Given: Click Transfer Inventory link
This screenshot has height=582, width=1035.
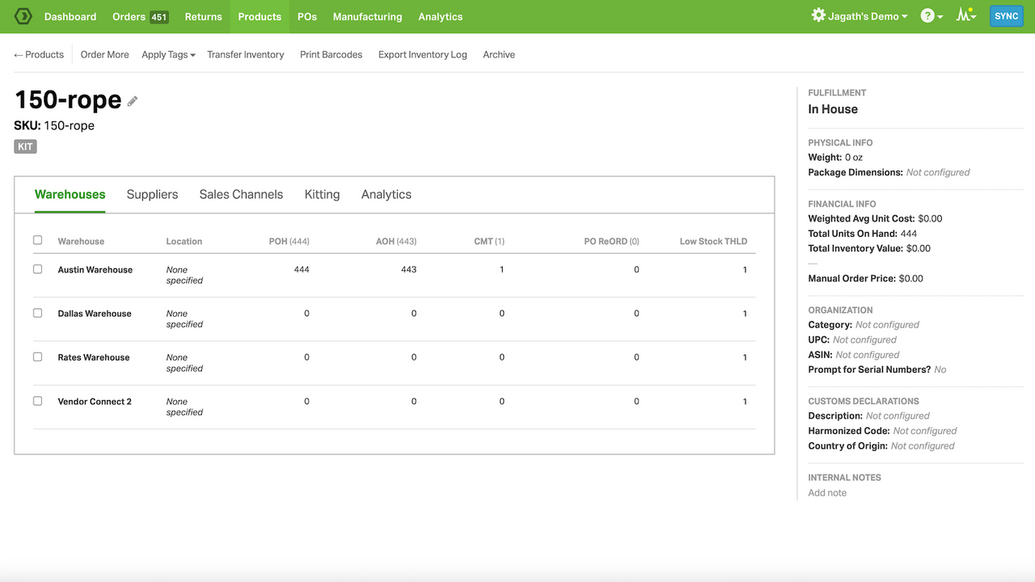Looking at the screenshot, I should tap(246, 55).
